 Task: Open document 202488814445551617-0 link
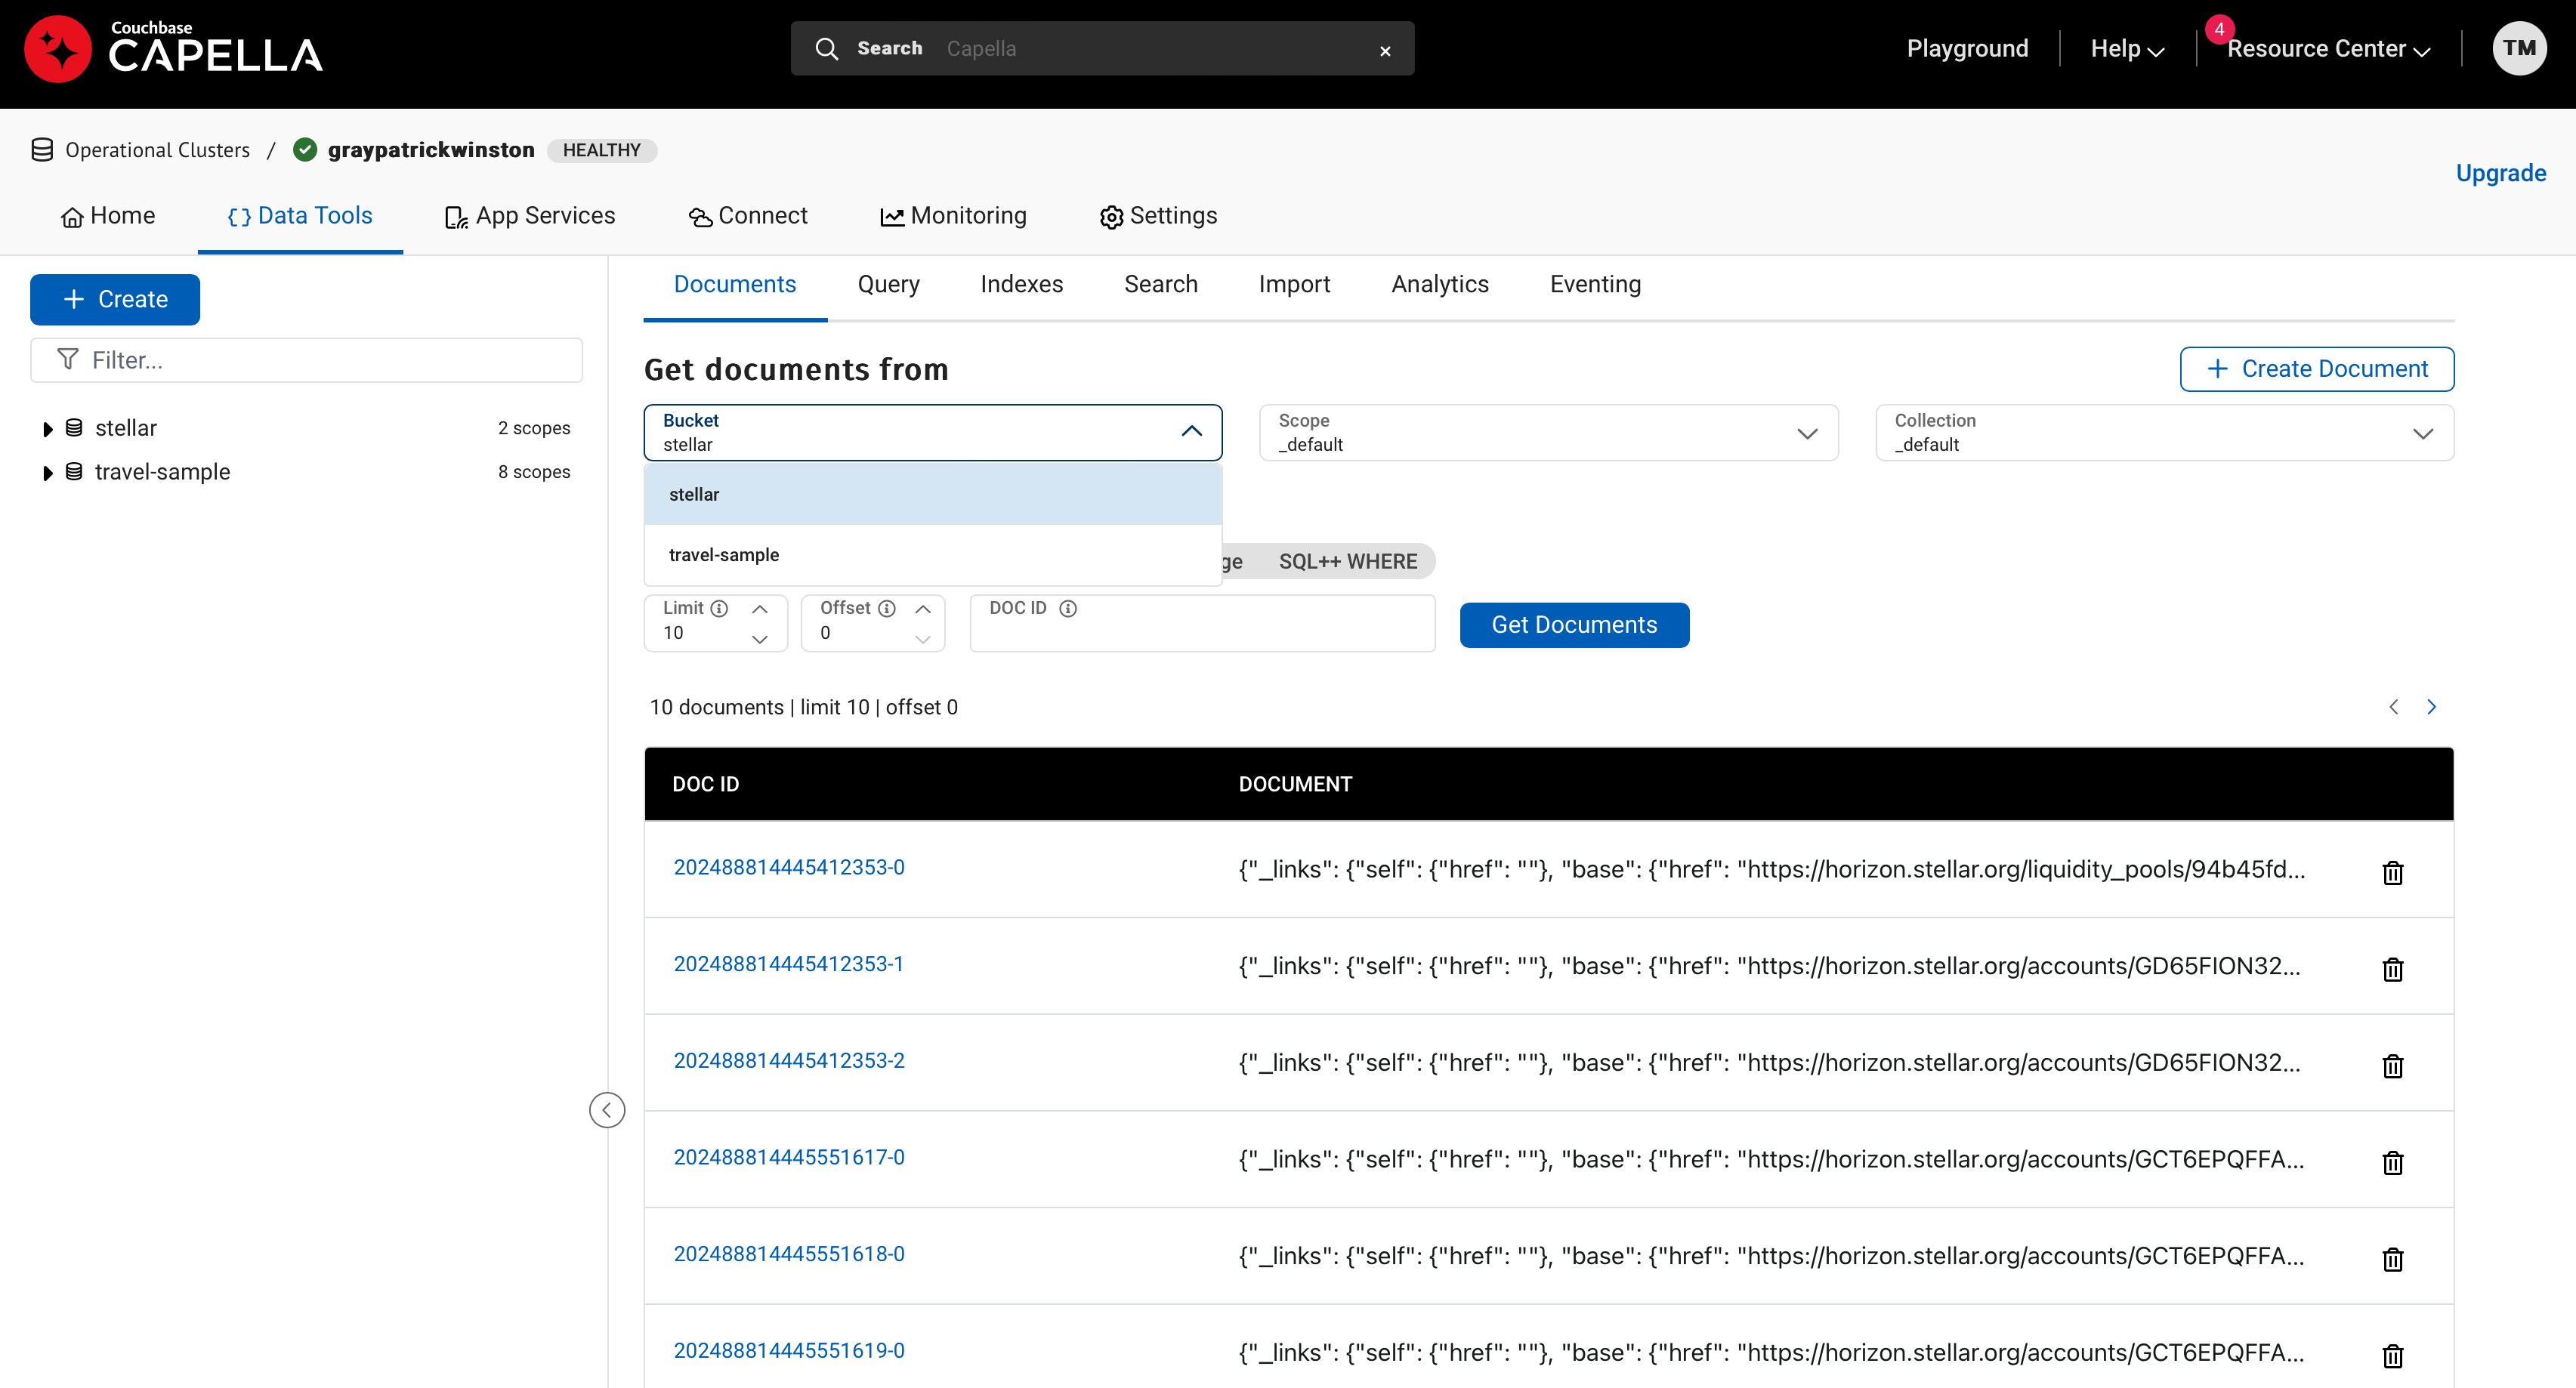coord(788,1157)
